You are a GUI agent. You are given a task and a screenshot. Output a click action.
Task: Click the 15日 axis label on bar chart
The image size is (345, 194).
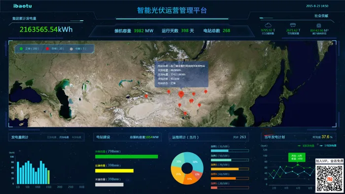(x=49, y=187)
